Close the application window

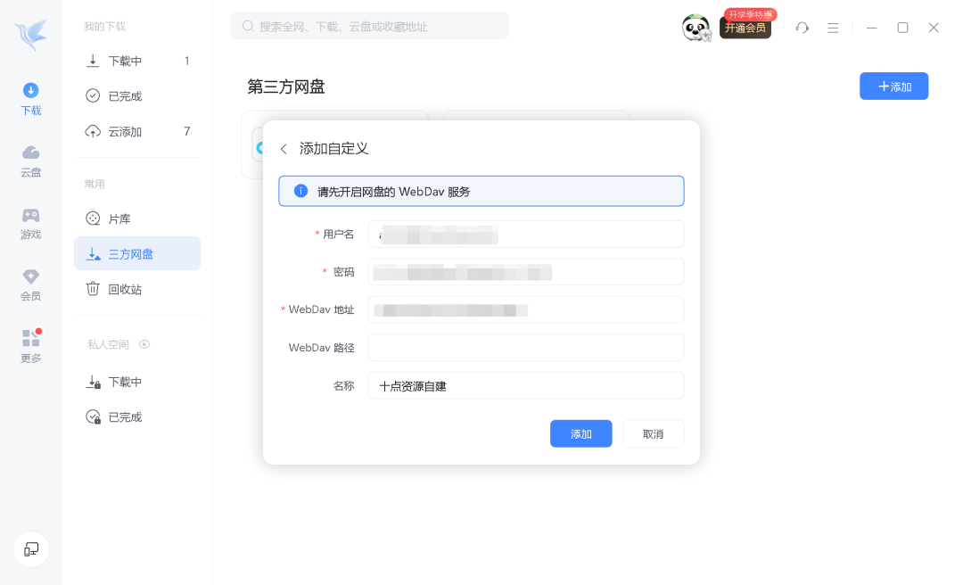click(x=934, y=28)
